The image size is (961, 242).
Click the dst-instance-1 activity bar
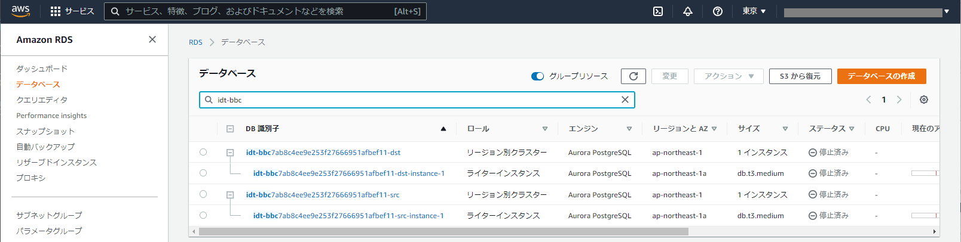925,173
